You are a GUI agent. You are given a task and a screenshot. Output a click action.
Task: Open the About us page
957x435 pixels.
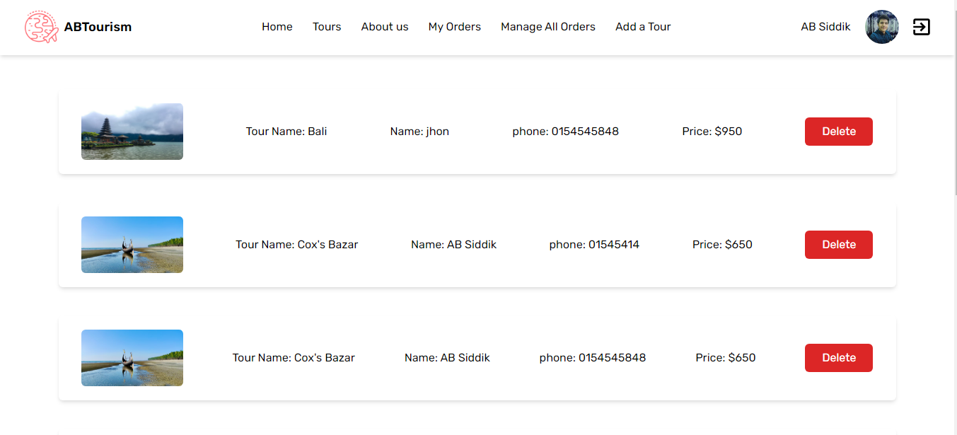(385, 27)
